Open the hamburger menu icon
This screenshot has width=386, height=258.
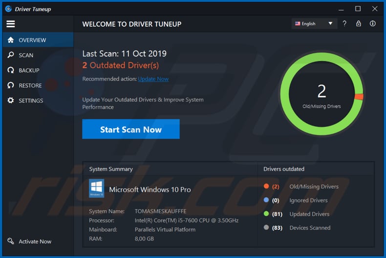[x=11, y=24]
